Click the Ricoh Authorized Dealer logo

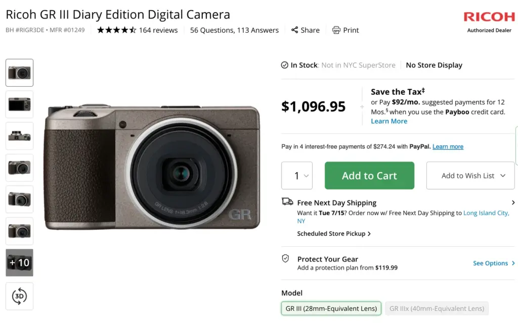(489, 21)
